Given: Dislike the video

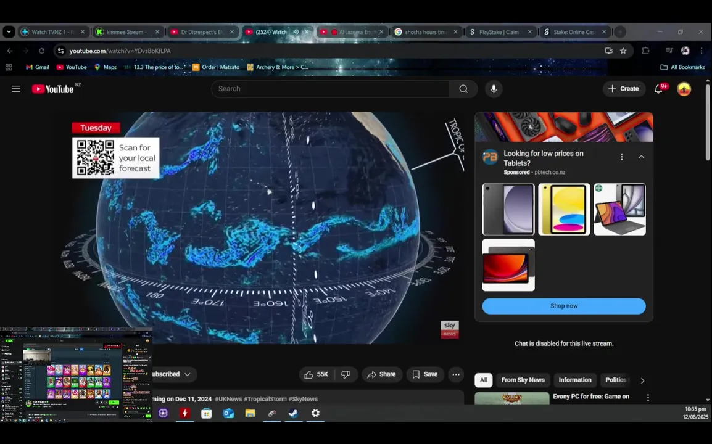Looking at the screenshot, I should [x=346, y=374].
